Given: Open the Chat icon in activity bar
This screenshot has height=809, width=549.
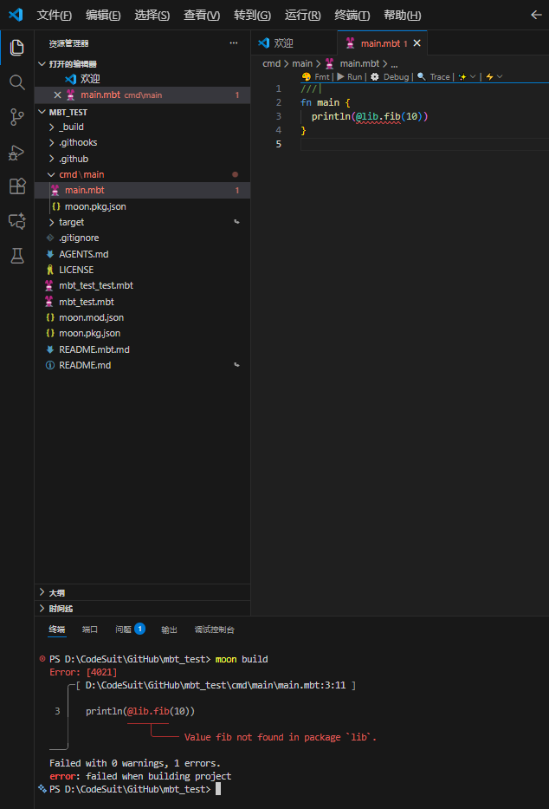Looking at the screenshot, I should point(16,221).
